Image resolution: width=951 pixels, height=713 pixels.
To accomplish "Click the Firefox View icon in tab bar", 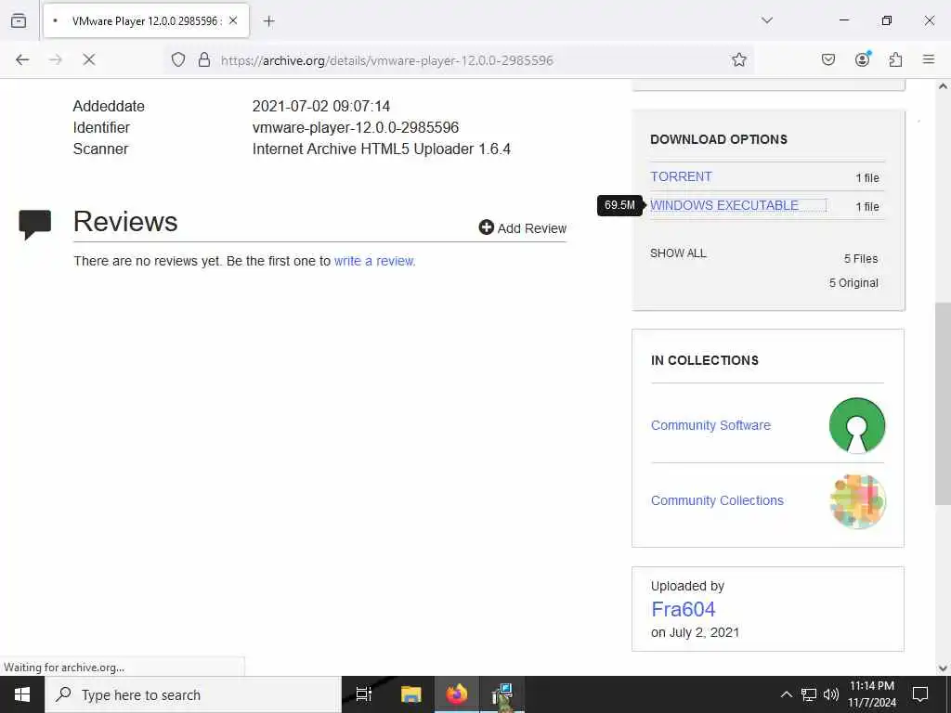I will (x=19, y=20).
